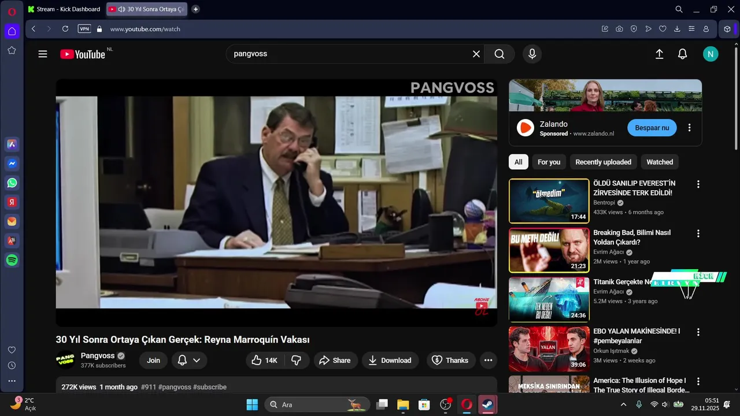Open the Opera main menu logo
Viewport: 740px width, 416px height.
pyautogui.click(x=12, y=12)
